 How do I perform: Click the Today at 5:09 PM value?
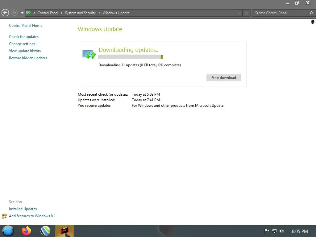pos(146,94)
